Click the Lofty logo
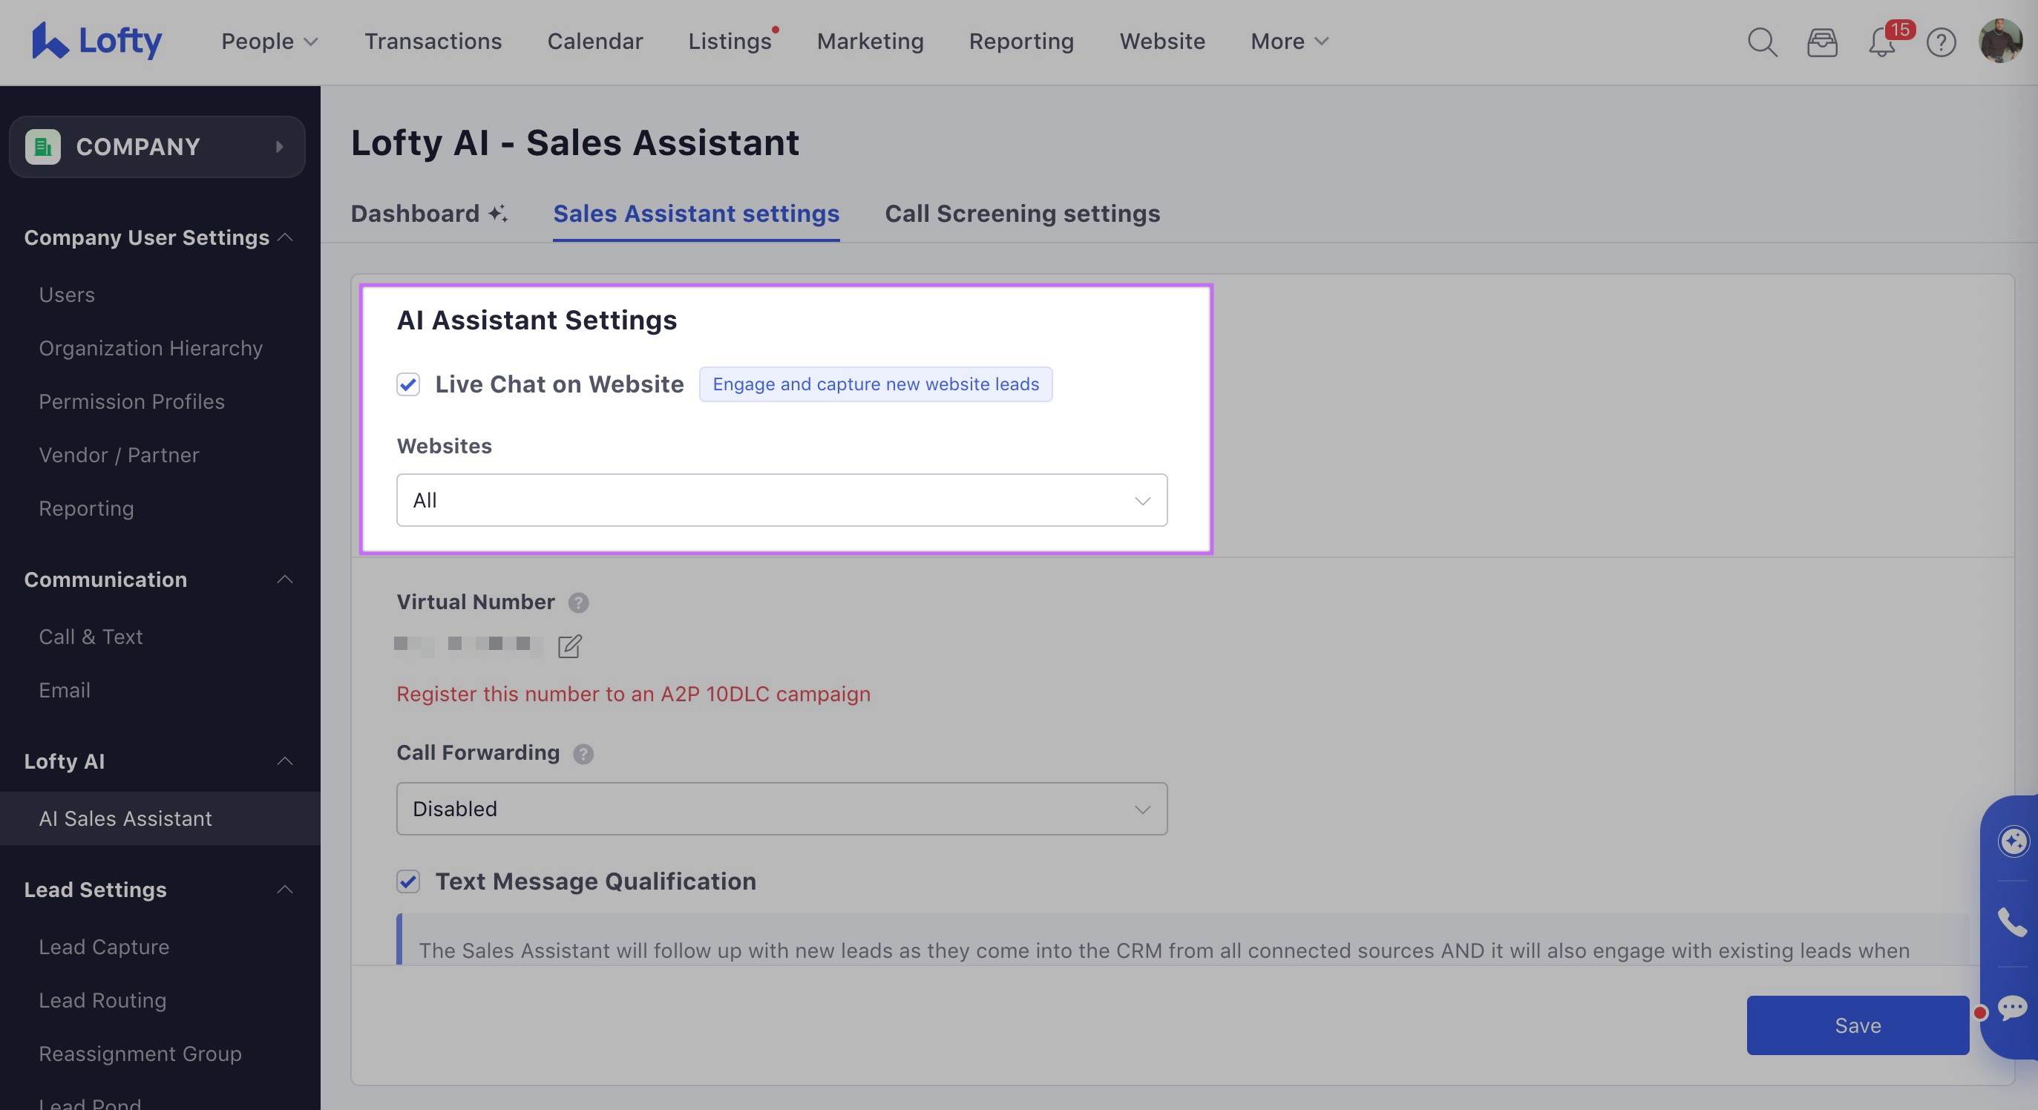 point(96,40)
